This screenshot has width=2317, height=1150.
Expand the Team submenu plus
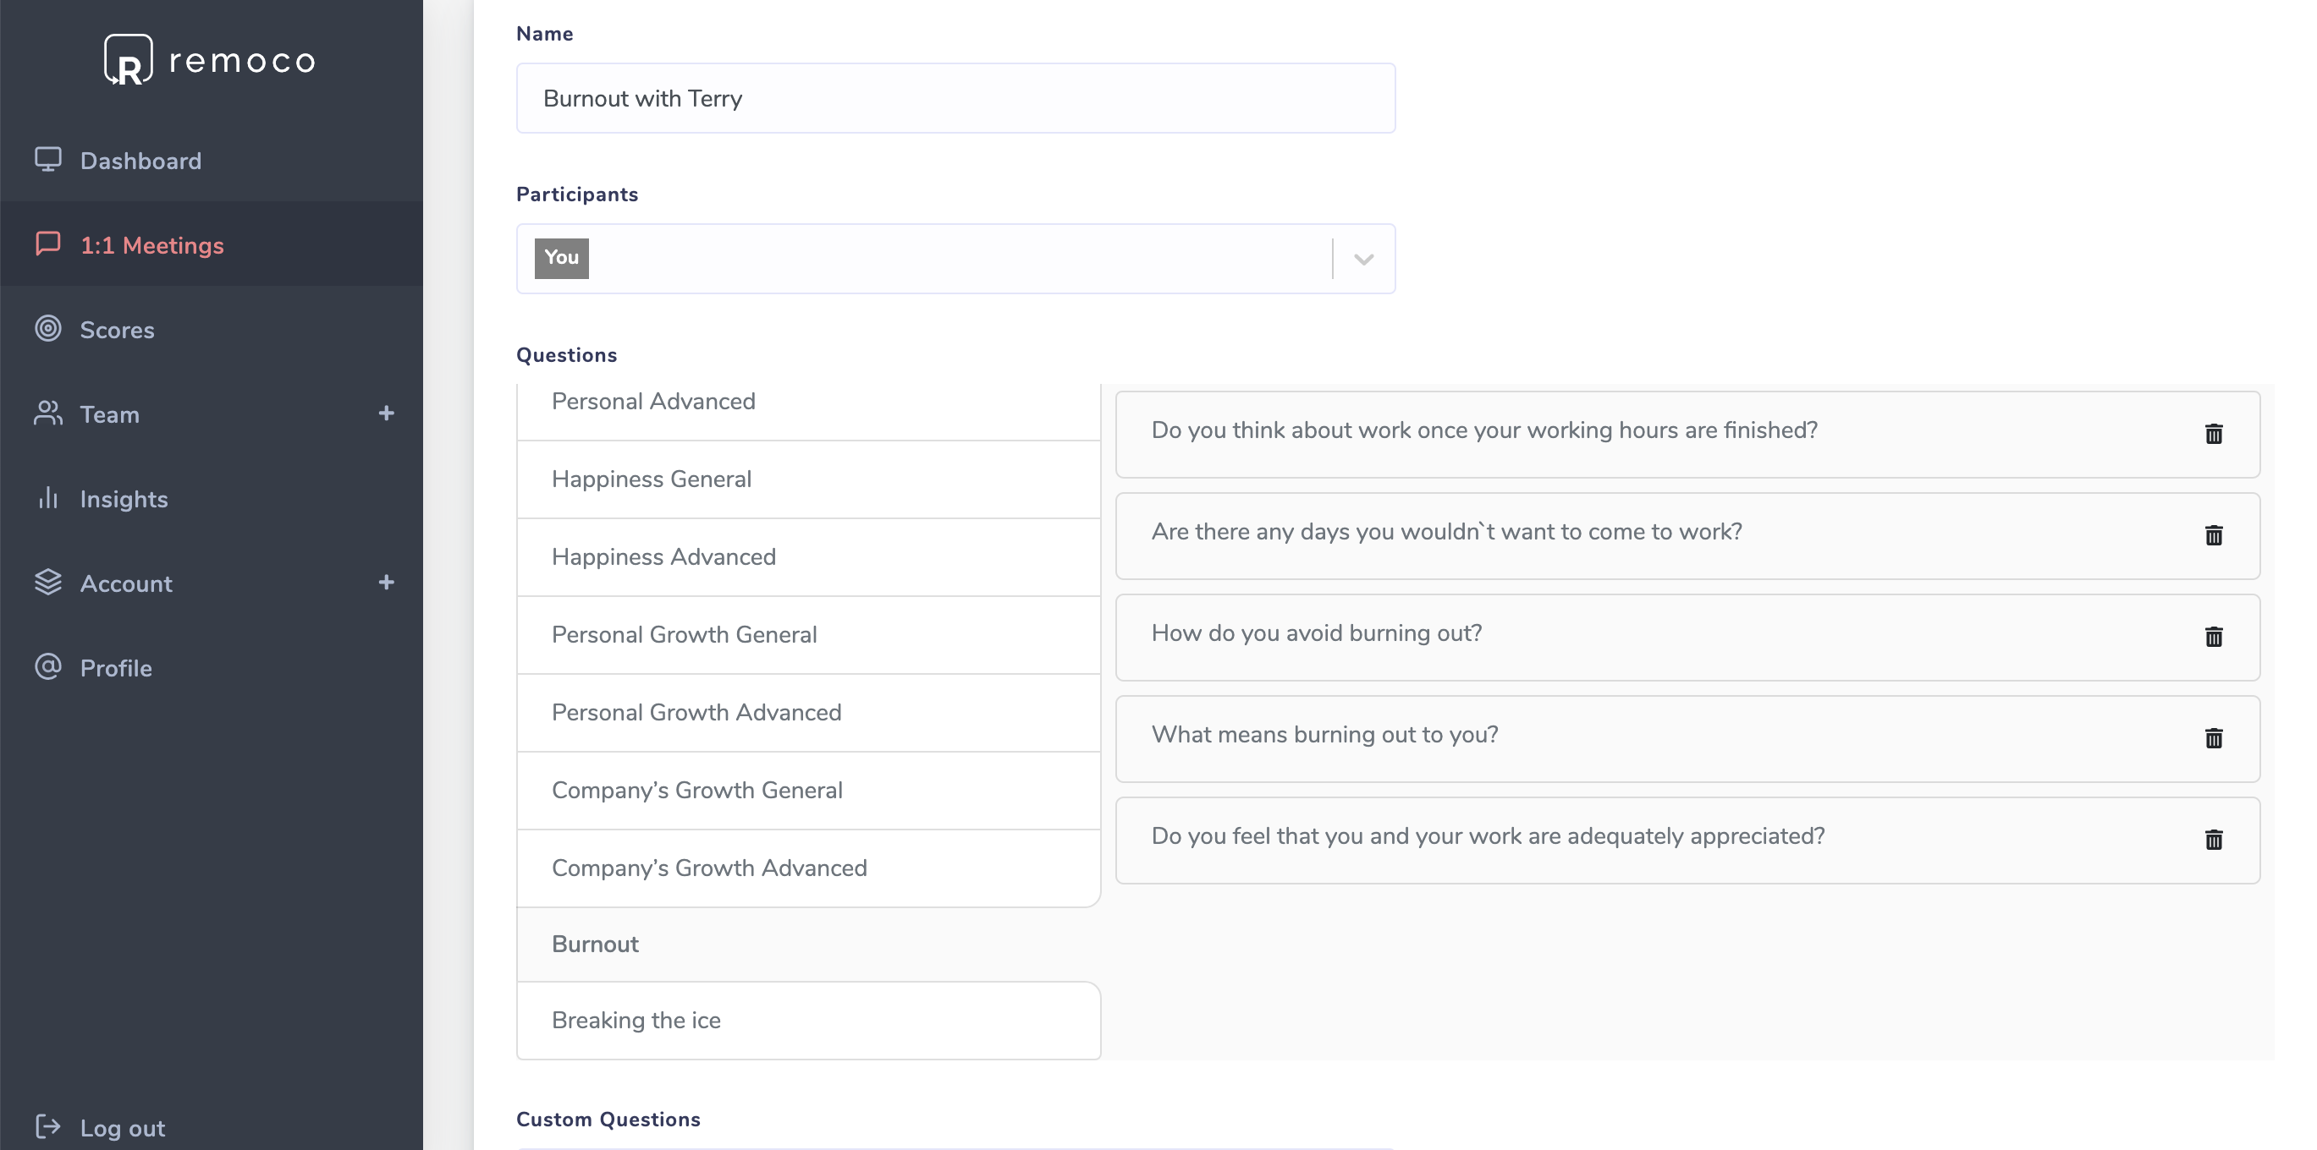pos(386,413)
